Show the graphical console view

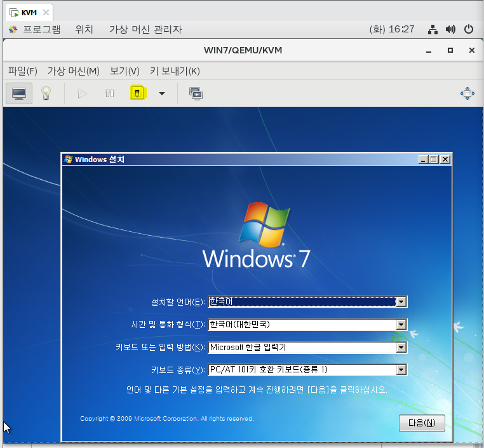(19, 93)
